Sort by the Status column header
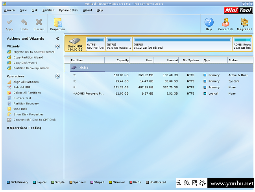 pyautogui.click(x=240, y=60)
